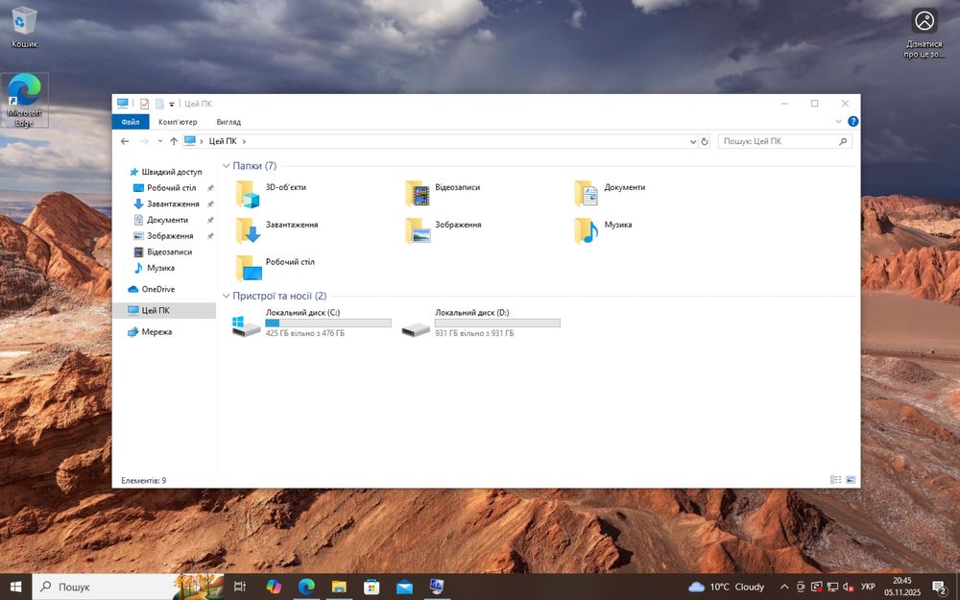
Task: Click the muted volume icon in tray
Action: [848, 588]
